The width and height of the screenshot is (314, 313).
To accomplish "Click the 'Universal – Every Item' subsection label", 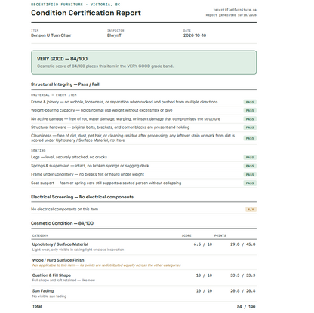I will coord(54,95).
